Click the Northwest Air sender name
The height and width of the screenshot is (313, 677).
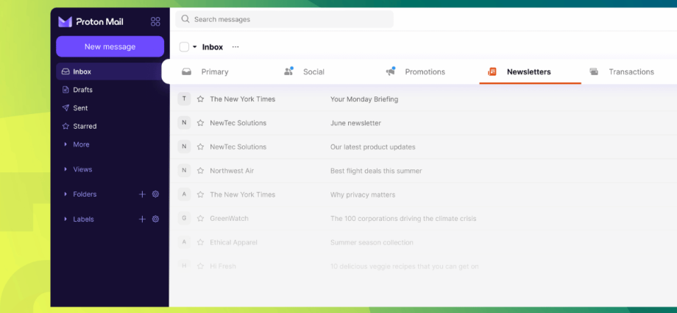click(x=232, y=171)
